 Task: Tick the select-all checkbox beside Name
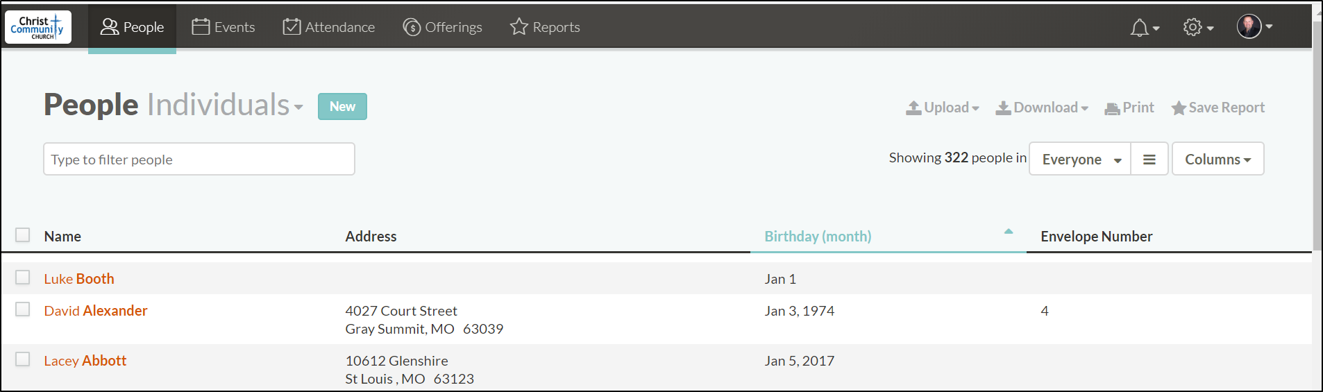tap(23, 235)
